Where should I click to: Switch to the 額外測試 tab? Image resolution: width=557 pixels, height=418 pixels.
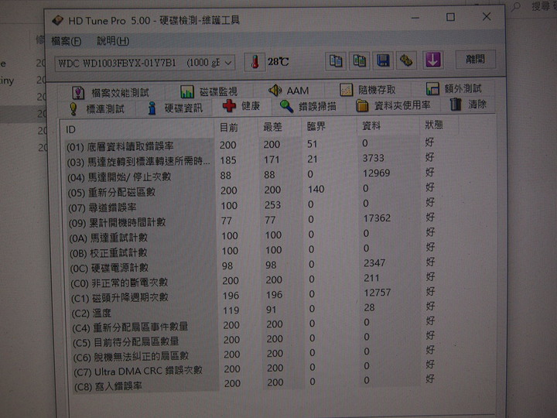[453, 88]
